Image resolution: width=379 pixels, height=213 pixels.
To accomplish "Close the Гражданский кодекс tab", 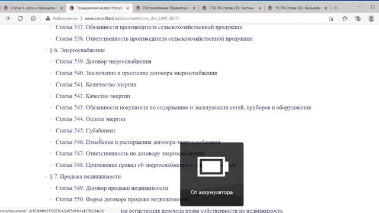I will point(128,8).
